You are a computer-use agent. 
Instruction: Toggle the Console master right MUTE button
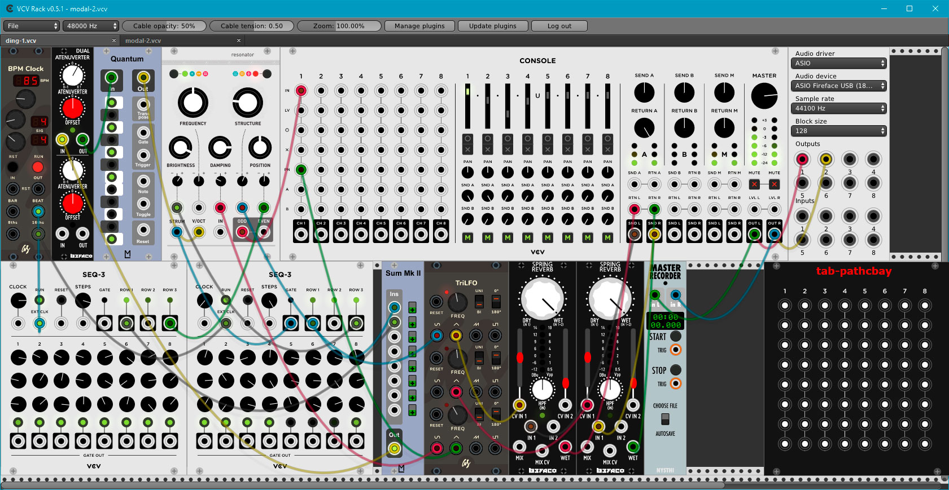coord(775,184)
